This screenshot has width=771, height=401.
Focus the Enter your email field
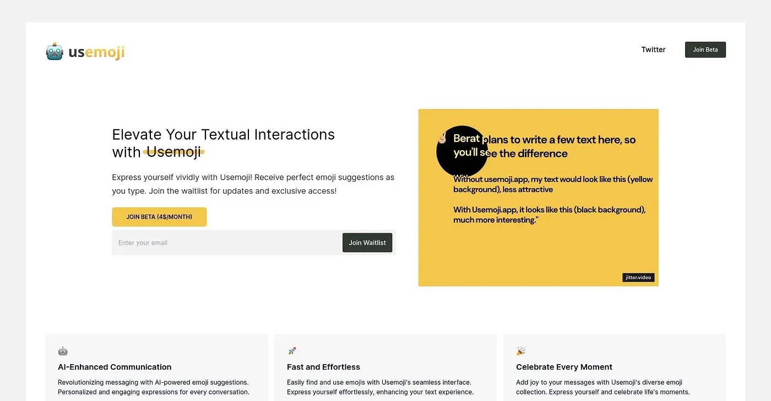click(x=227, y=243)
